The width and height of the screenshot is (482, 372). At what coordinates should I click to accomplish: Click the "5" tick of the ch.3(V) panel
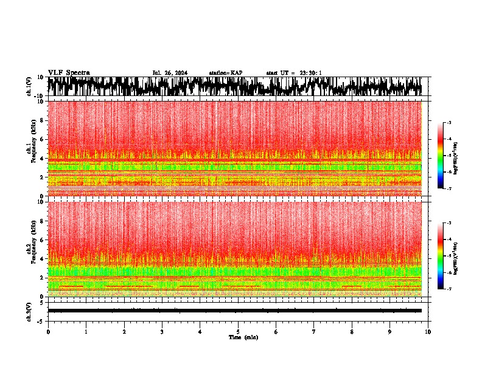click(43, 302)
